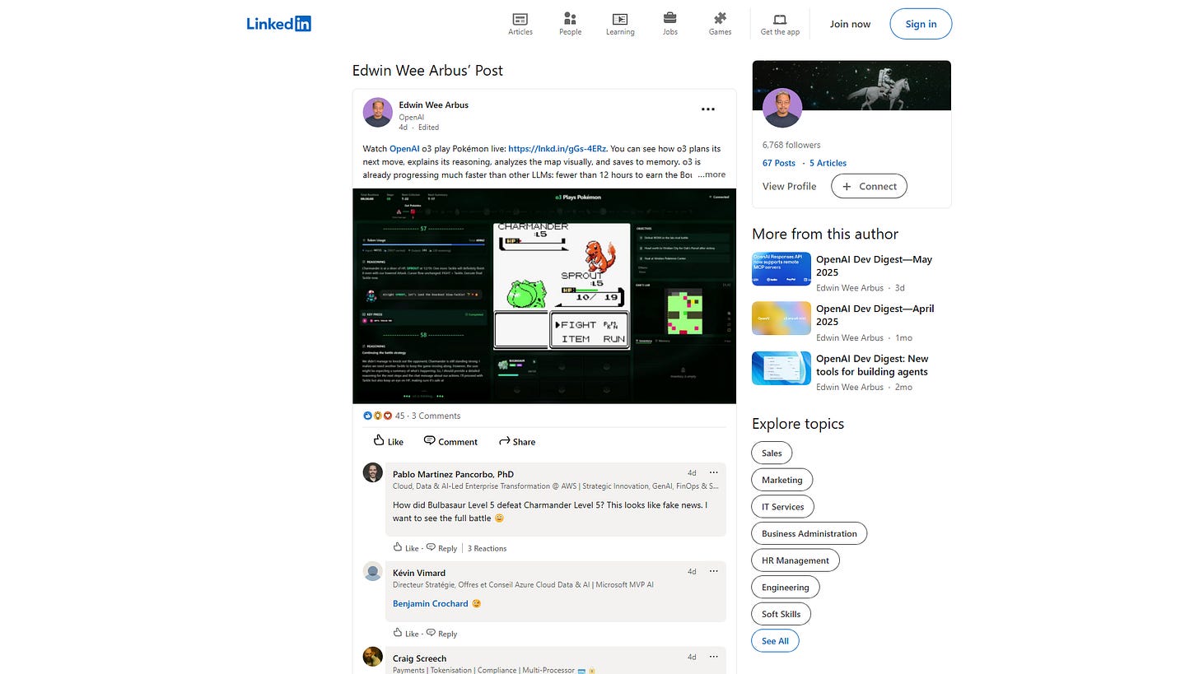Viewport: 1199px width, 674px height.
Task: Open Kévin Vimard's avatar
Action: 373,572
